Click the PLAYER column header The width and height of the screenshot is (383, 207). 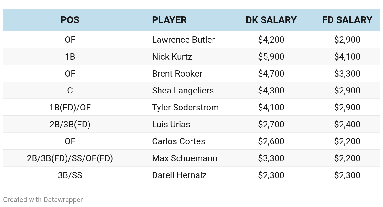pyautogui.click(x=169, y=20)
